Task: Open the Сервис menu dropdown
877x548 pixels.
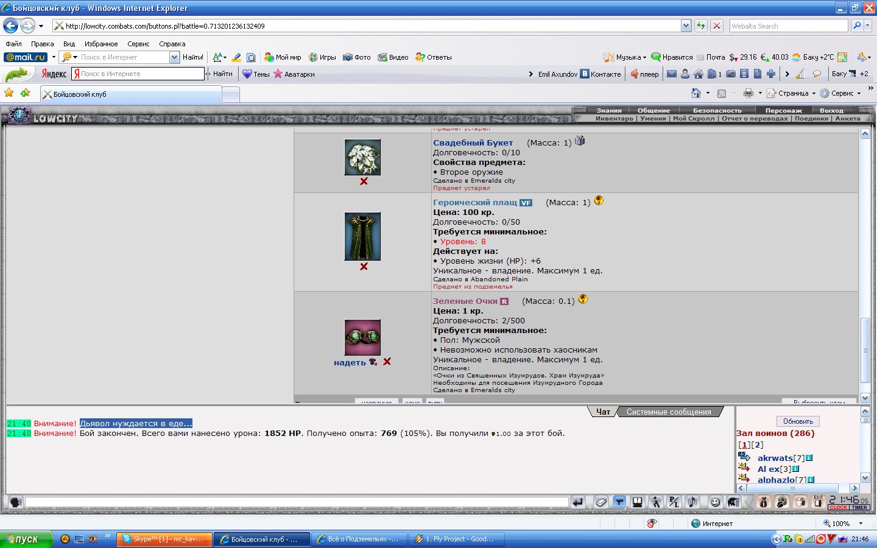Action: tap(840, 93)
